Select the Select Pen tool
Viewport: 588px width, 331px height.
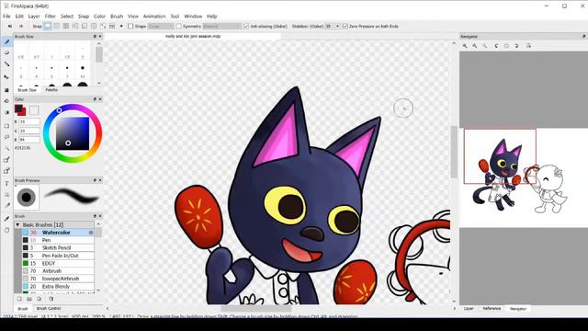click(x=6, y=160)
